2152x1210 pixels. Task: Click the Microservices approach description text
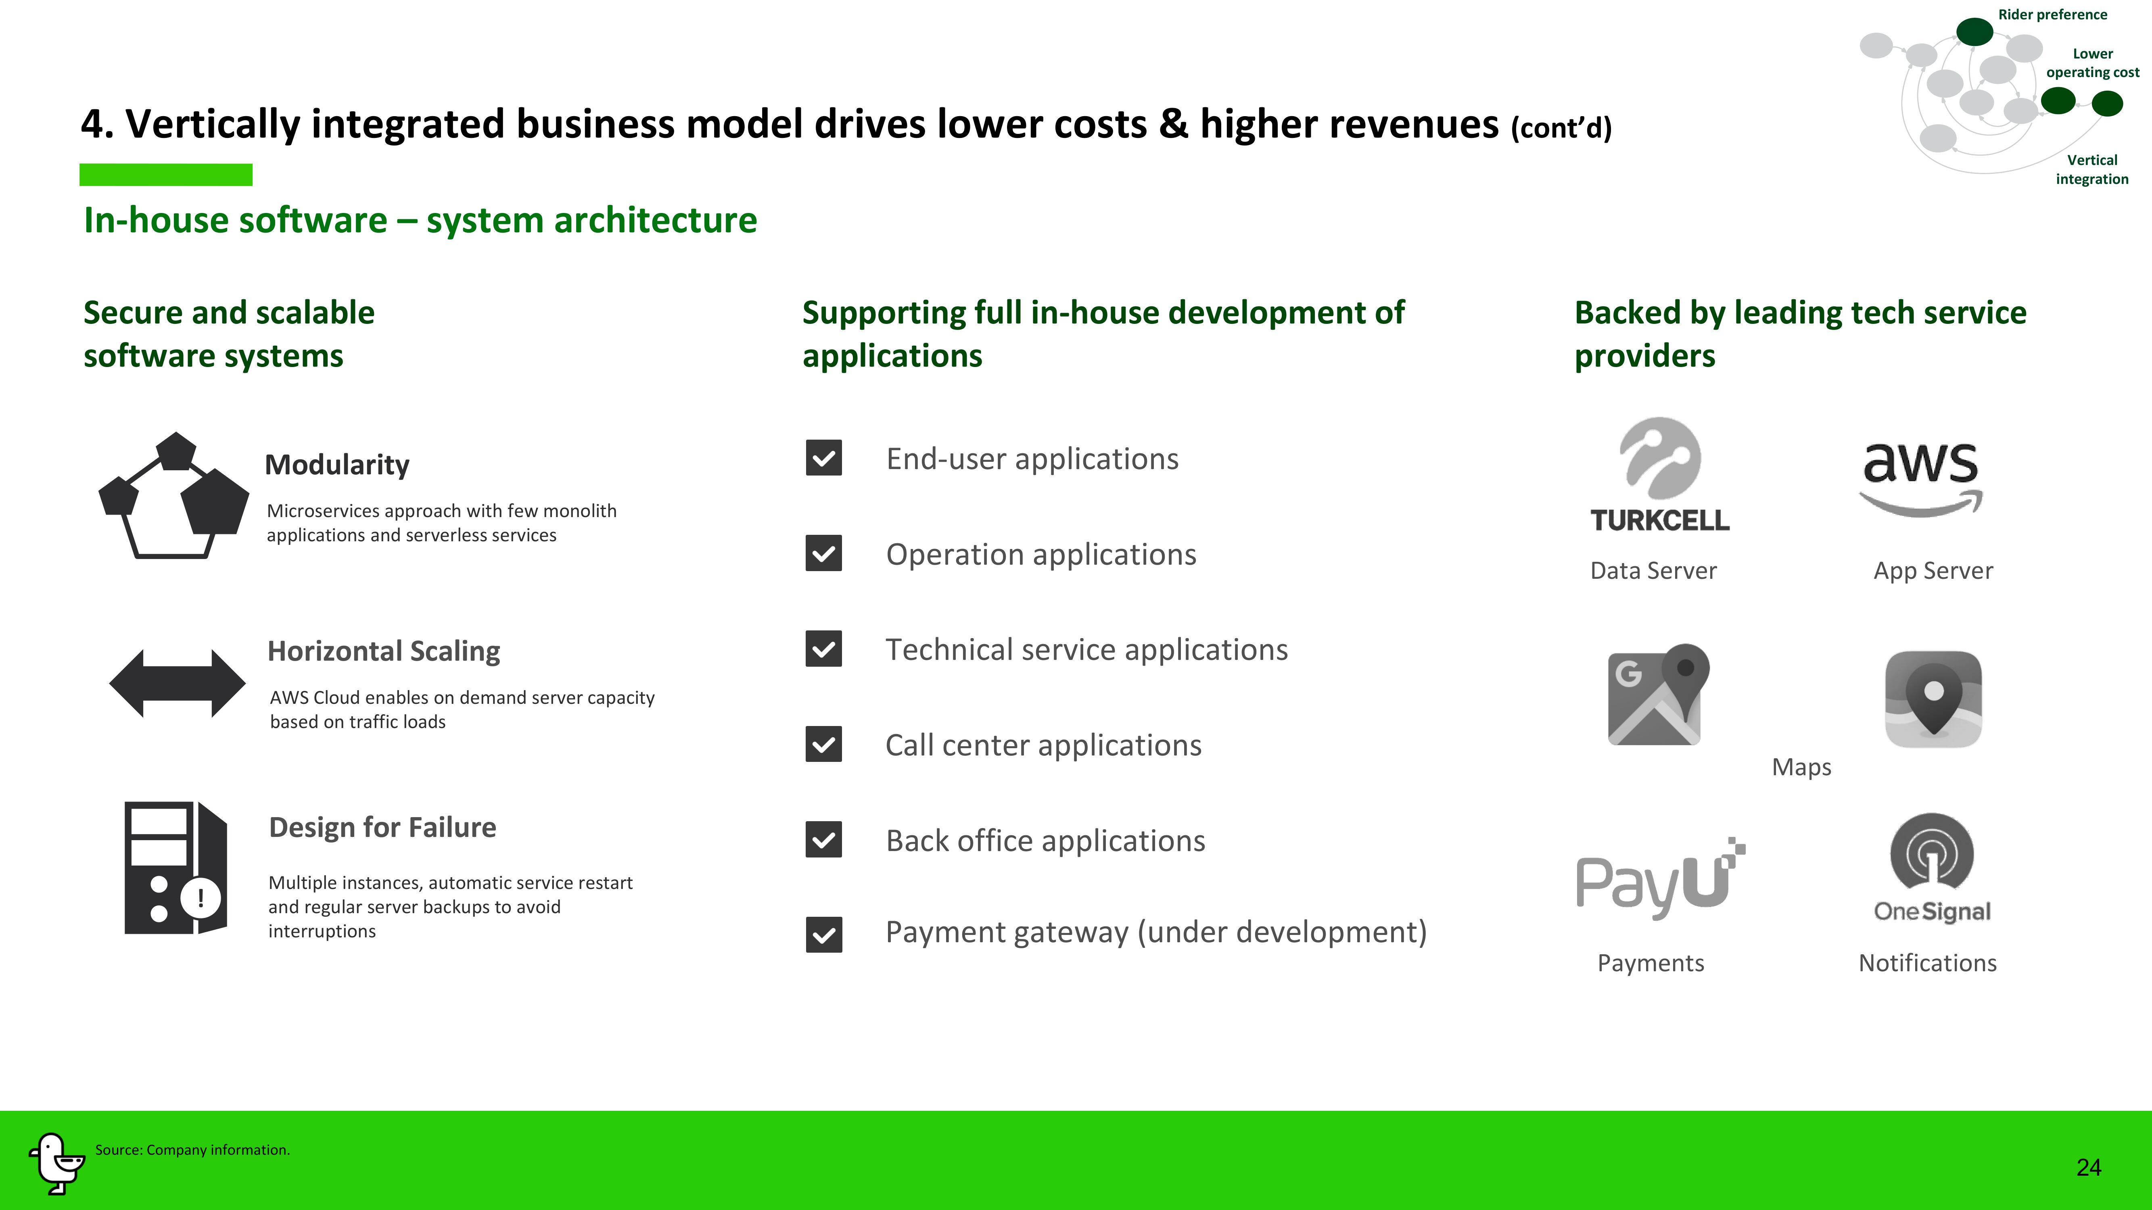pos(441,523)
